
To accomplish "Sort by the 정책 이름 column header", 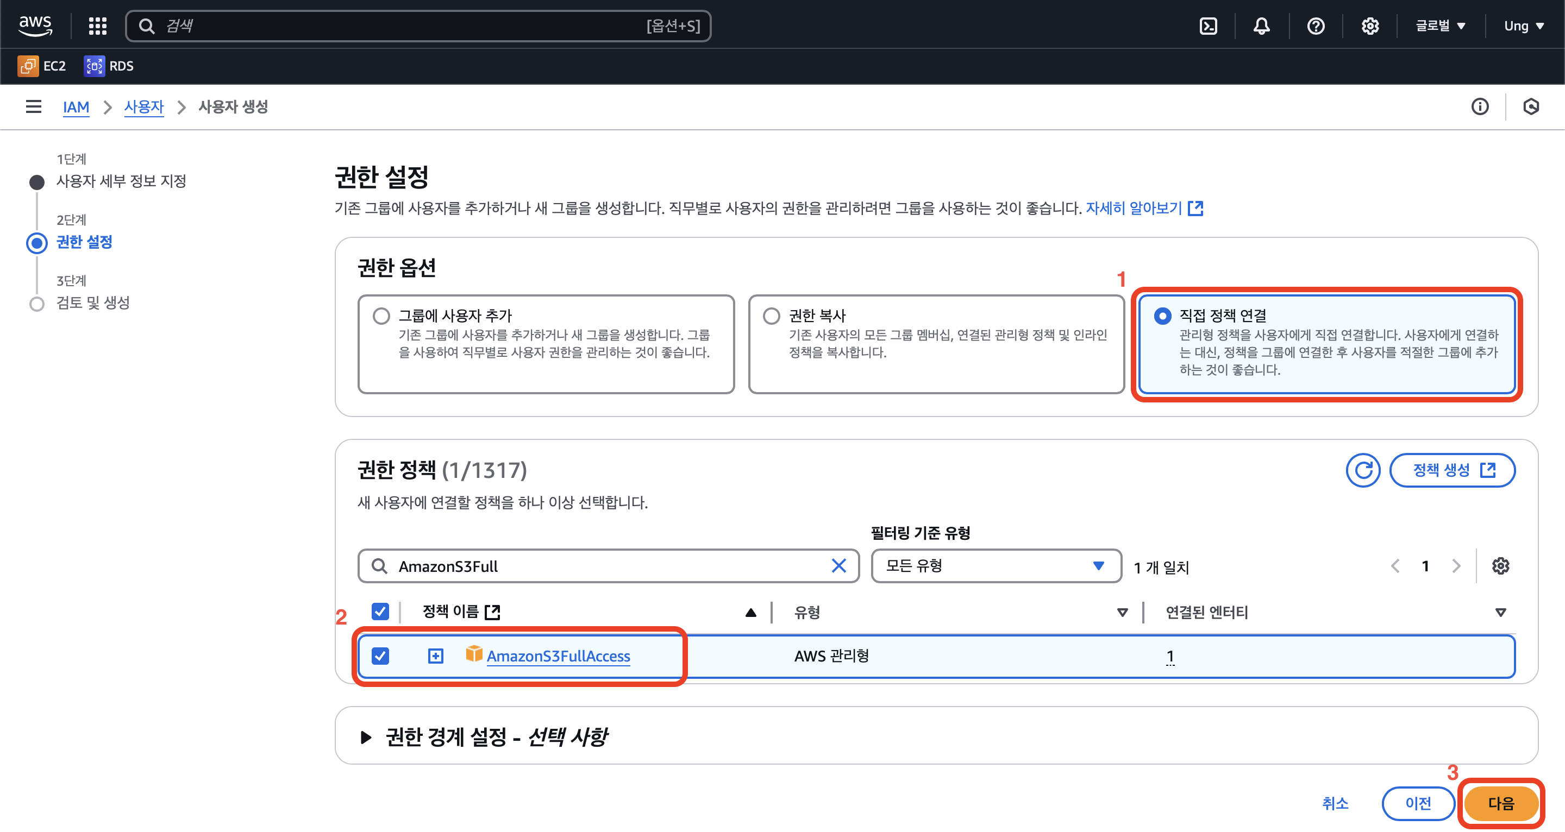I will (451, 612).
